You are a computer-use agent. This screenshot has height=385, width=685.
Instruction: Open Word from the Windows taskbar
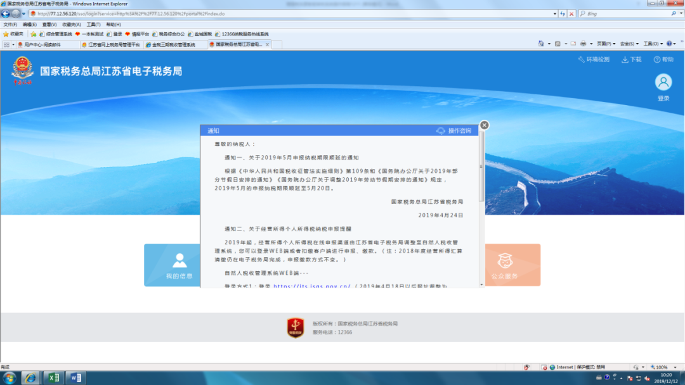pos(75,377)
